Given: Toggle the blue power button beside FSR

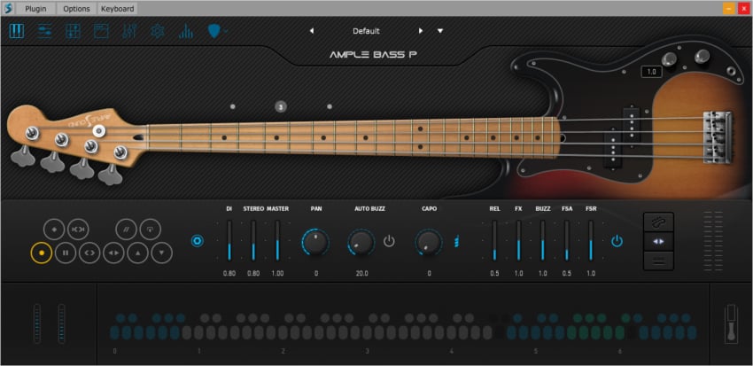Looking at the screenshot, I should pos(617,241).
